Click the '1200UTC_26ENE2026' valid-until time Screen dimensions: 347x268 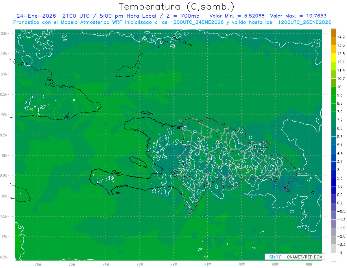[x=304, y=22]
